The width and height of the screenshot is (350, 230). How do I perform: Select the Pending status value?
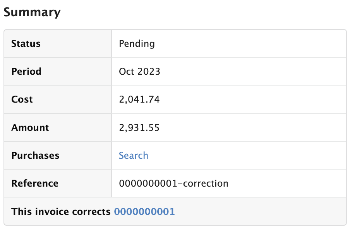[137, 43]
